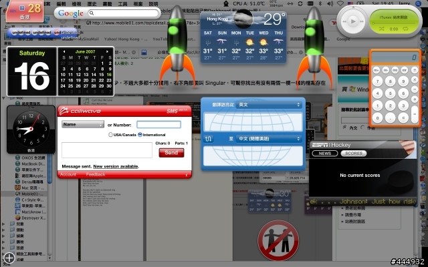Click the small weather widget showing 30°

270,201
